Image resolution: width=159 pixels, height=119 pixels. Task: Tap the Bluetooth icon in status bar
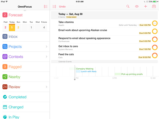tap(147, 2)
